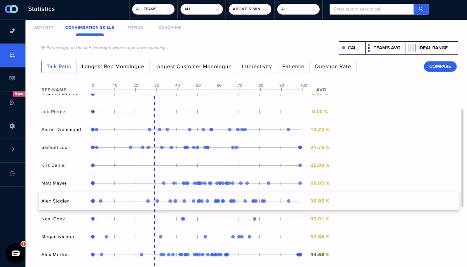Click Kris Daniel's call dot at 100
This screenshot has height=267, width=467.
300,165
